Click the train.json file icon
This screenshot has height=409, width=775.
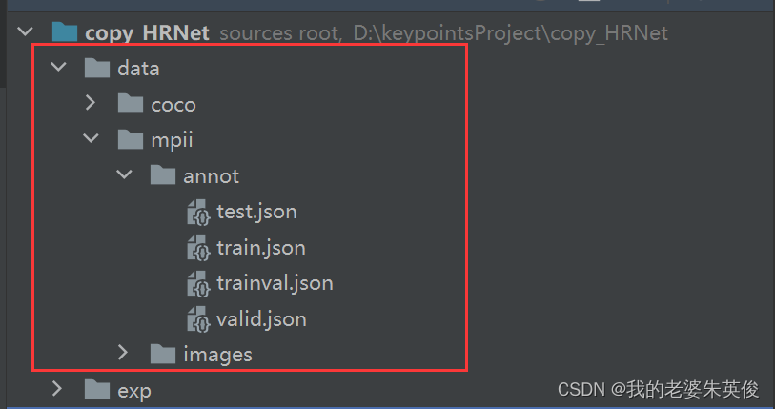(x=198, y=248)
